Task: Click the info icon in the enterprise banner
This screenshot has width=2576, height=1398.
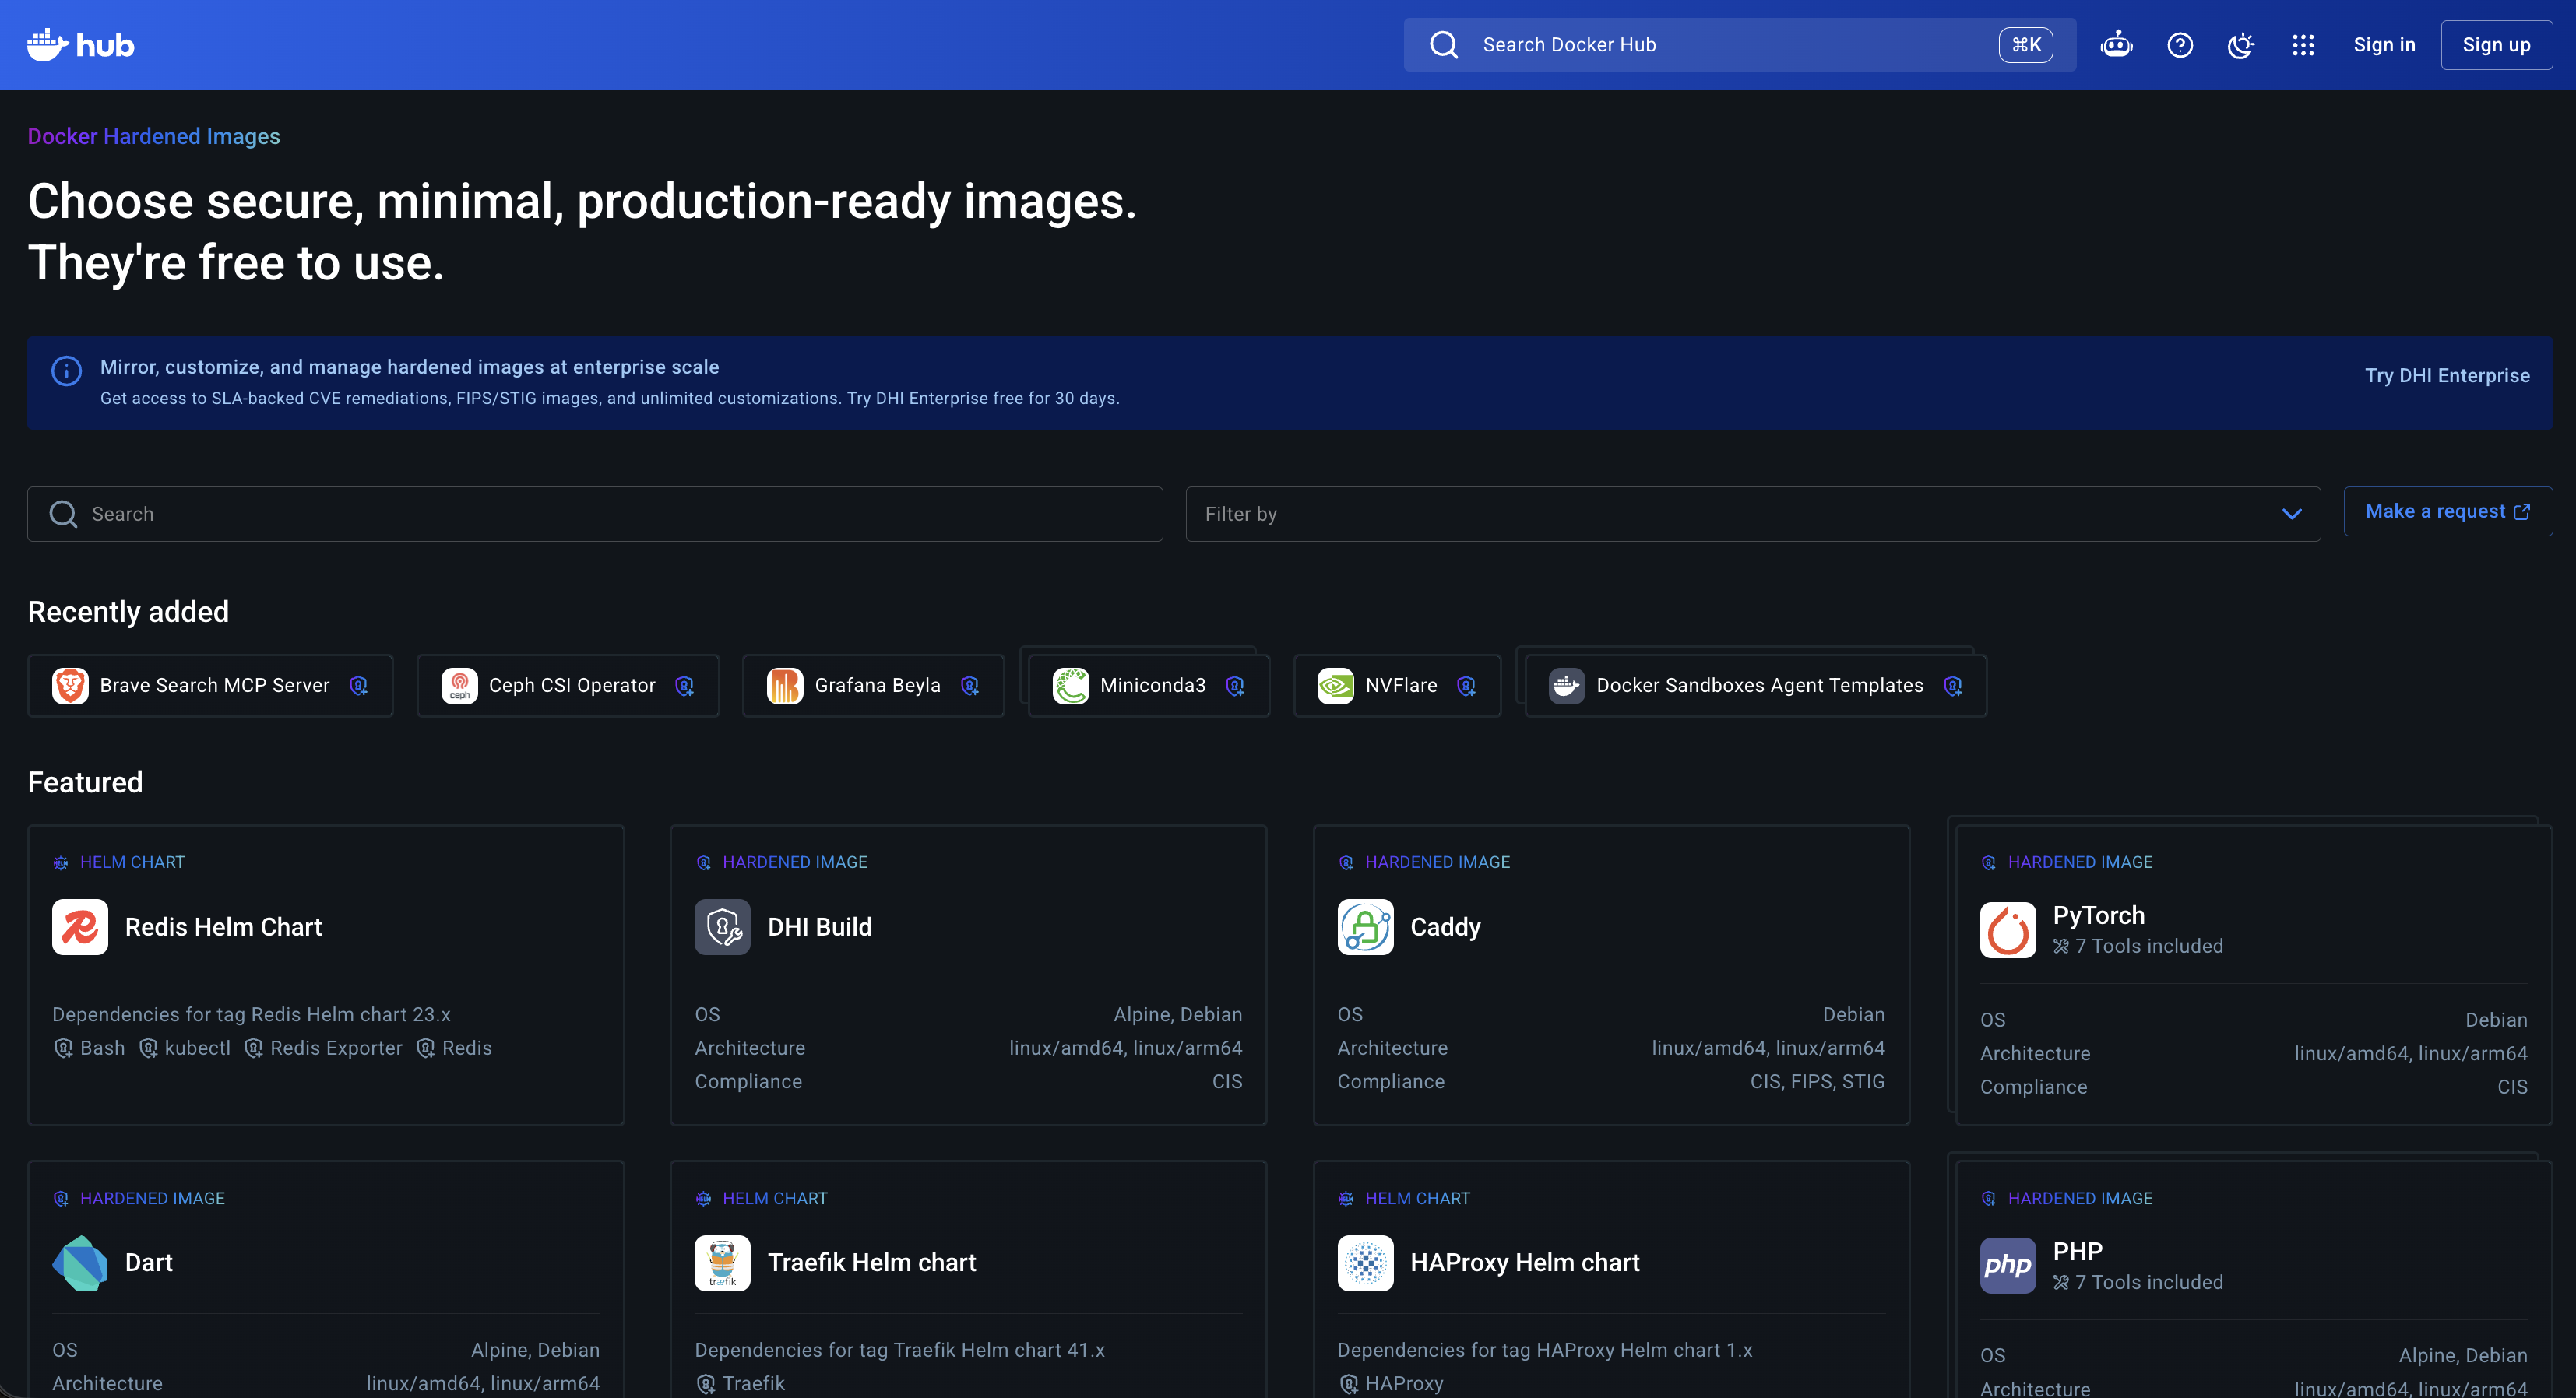Action: pyautogui.click(x=66, y=371)
